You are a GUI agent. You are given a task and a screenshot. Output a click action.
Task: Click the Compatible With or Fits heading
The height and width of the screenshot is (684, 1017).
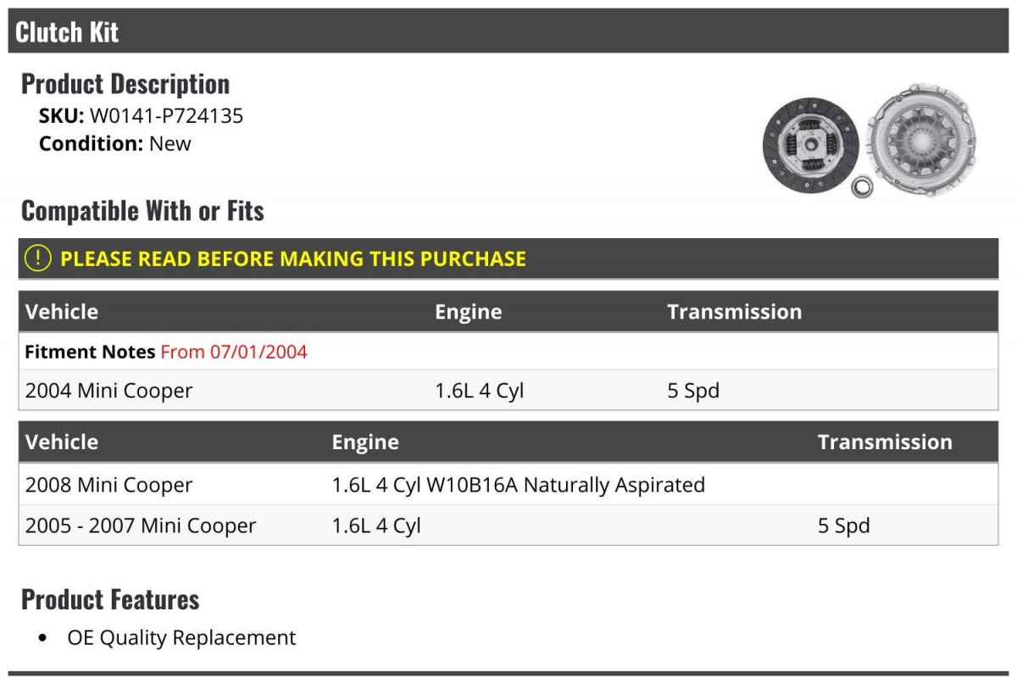pyautogui.click(x=142, y=210)
